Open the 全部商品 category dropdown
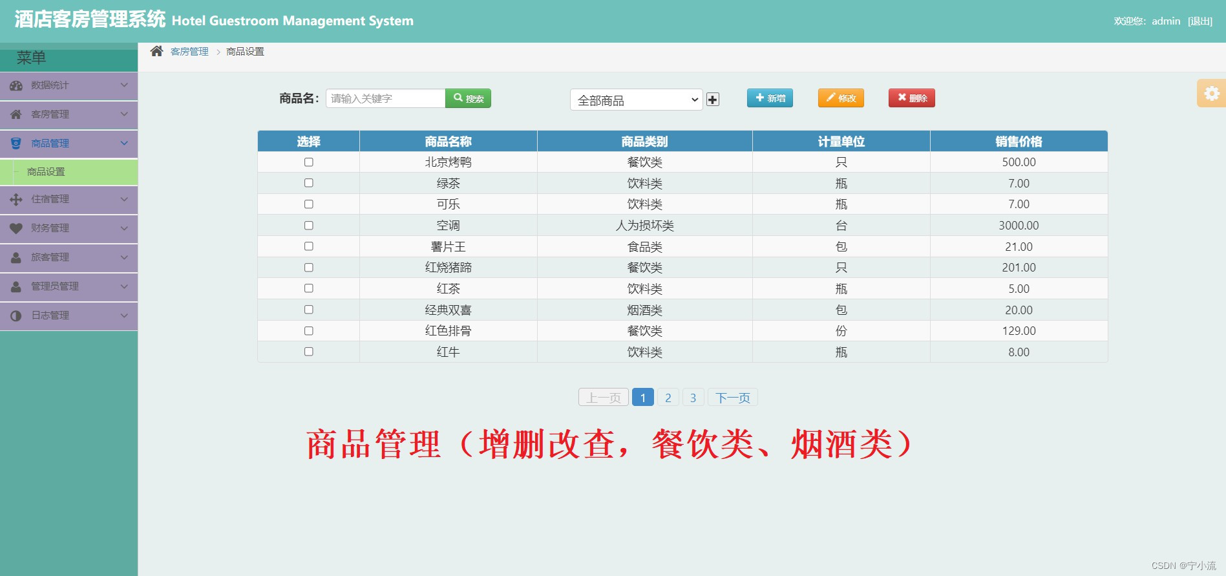 636,100
